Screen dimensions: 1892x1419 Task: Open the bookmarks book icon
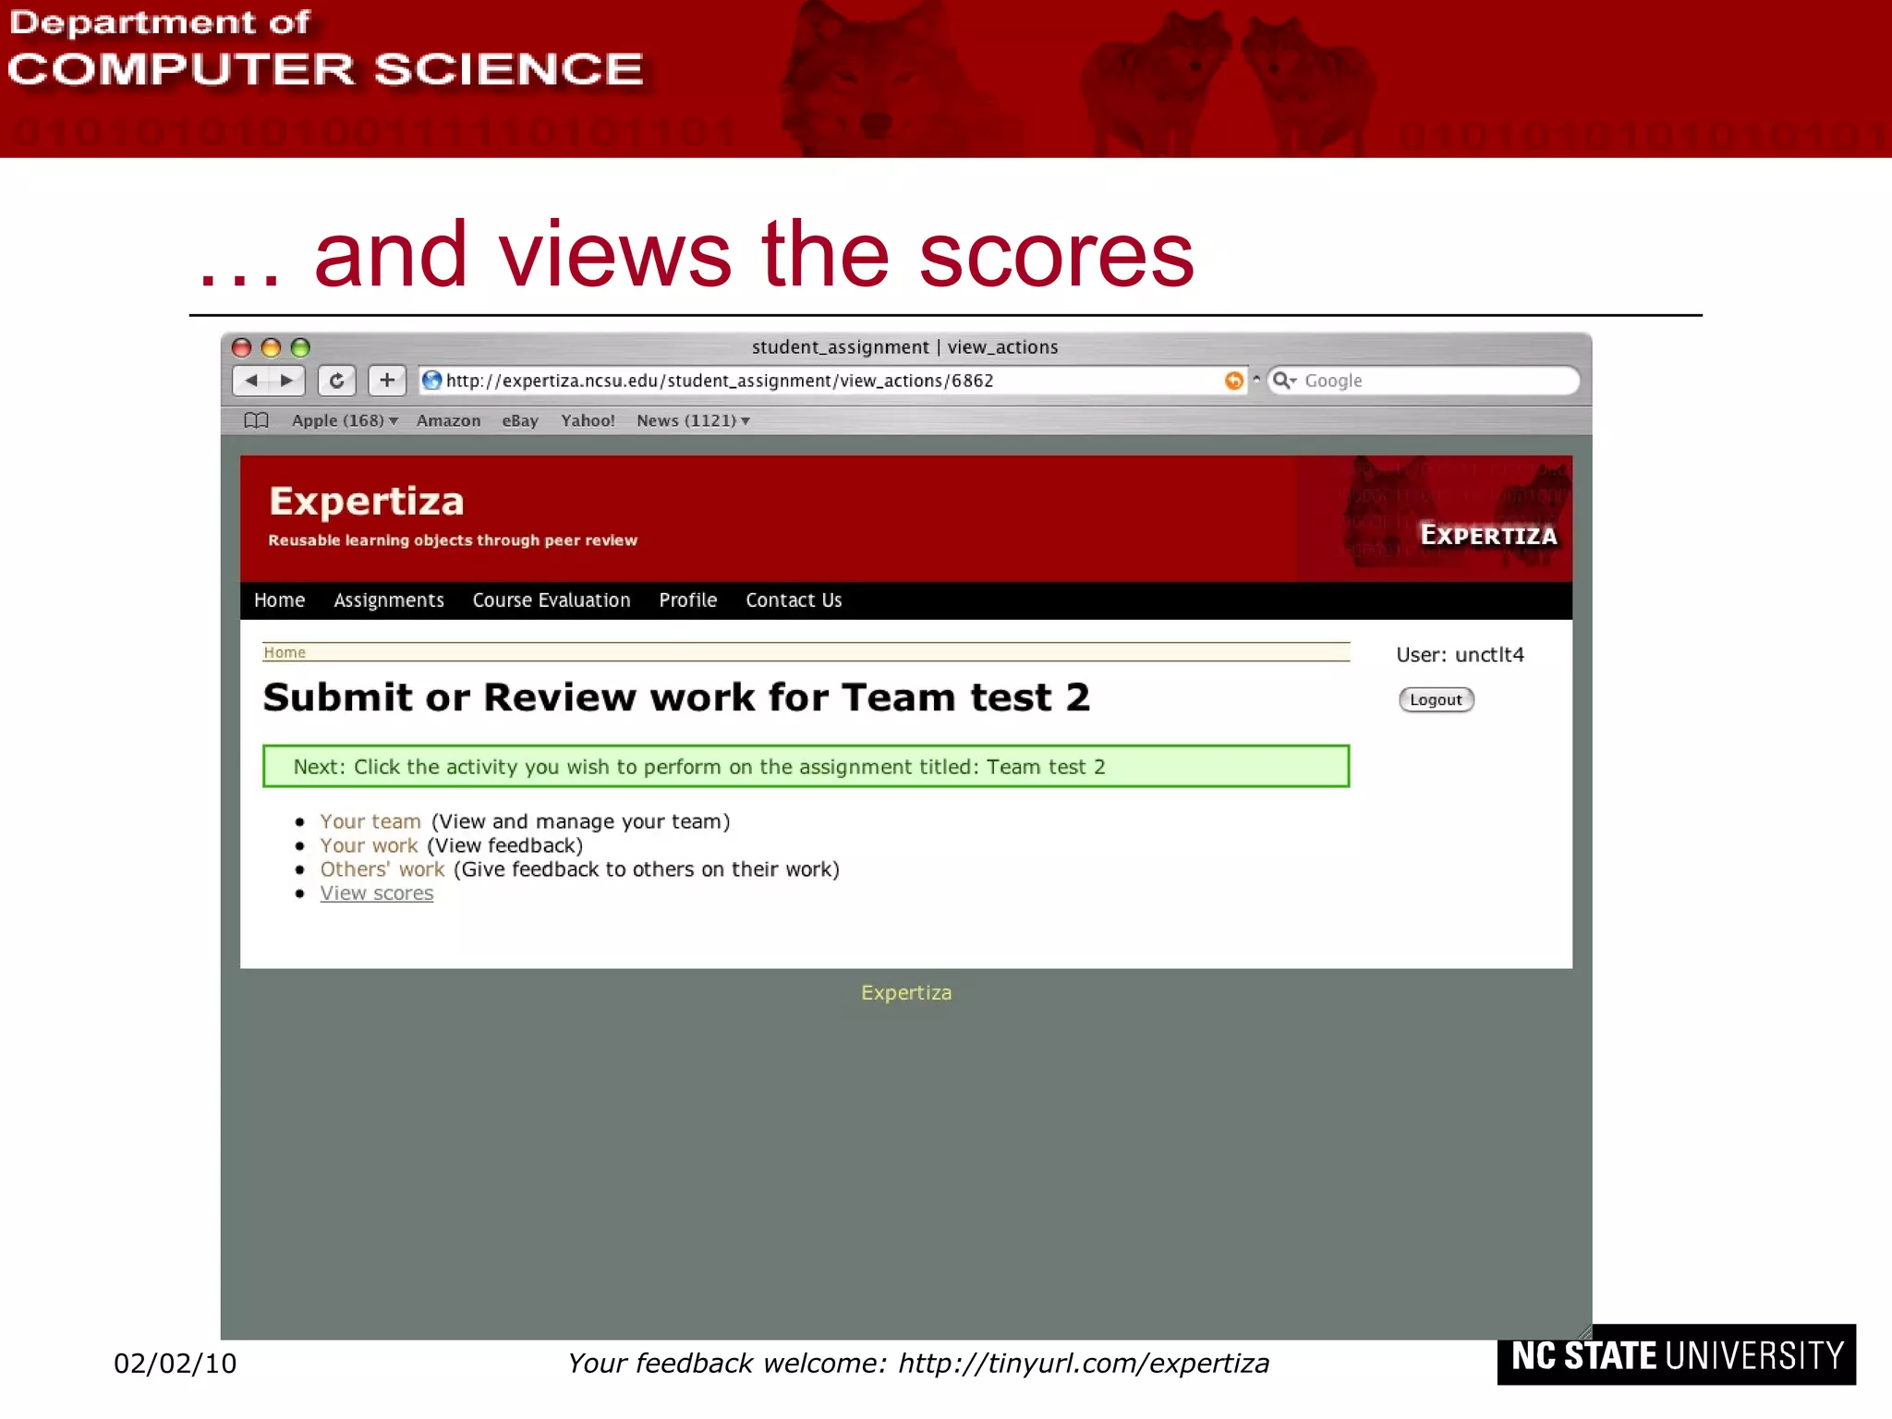[256, 420]
